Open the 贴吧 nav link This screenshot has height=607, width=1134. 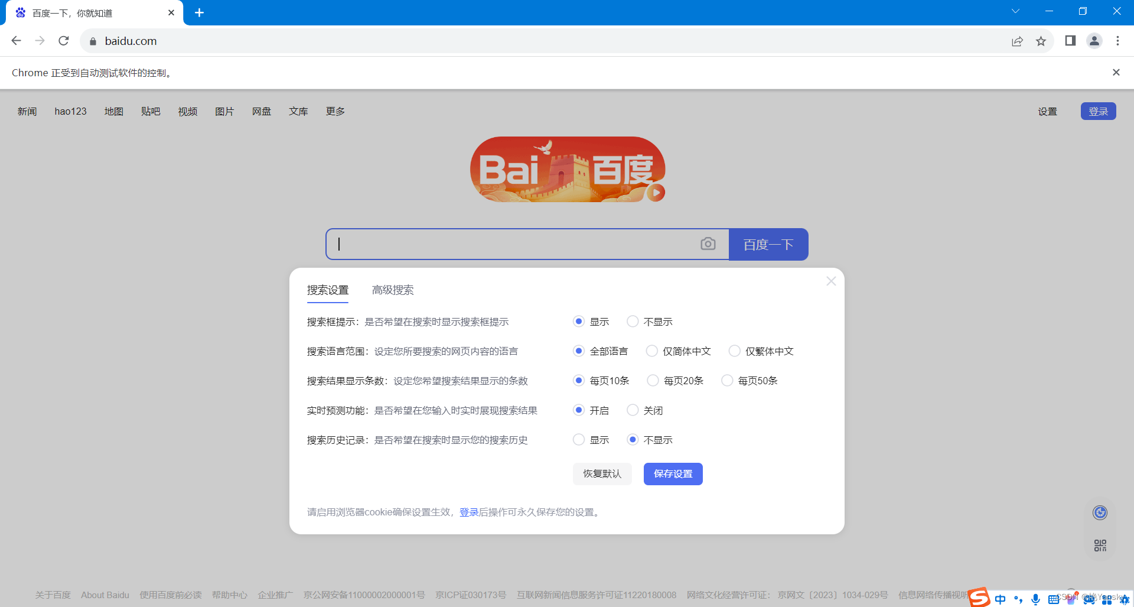[151, 111]
